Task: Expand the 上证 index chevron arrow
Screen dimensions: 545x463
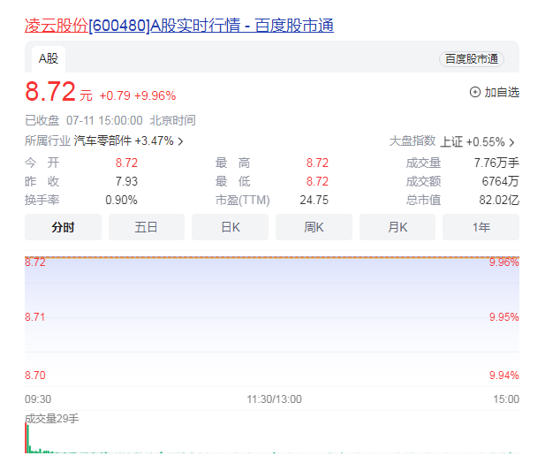Action: 511,142
